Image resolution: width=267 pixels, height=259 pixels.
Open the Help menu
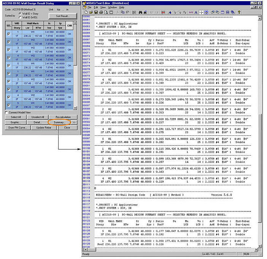click(122, 7)
